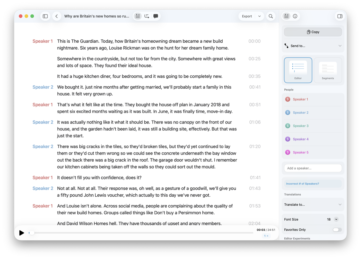Jump to timestamp 00:35

(255, 76)
